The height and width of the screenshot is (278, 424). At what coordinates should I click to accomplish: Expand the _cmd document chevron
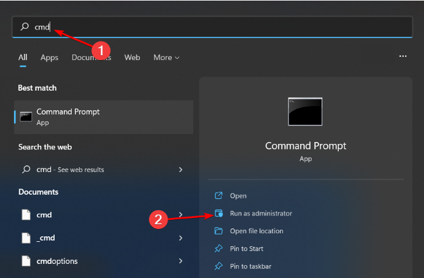pos(180,238)
